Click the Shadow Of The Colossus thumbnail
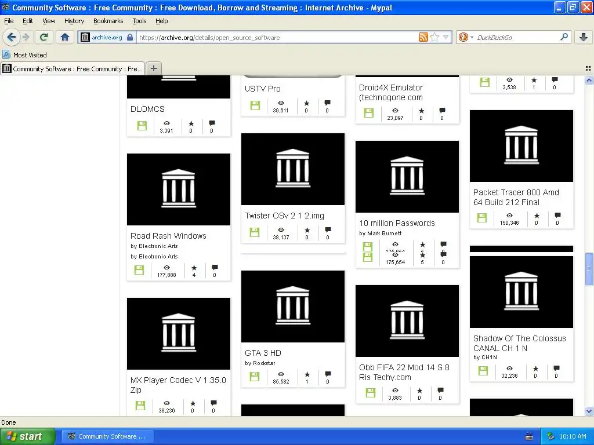The height and width of the screenshot is (445, 594). (x=521, y=292)
